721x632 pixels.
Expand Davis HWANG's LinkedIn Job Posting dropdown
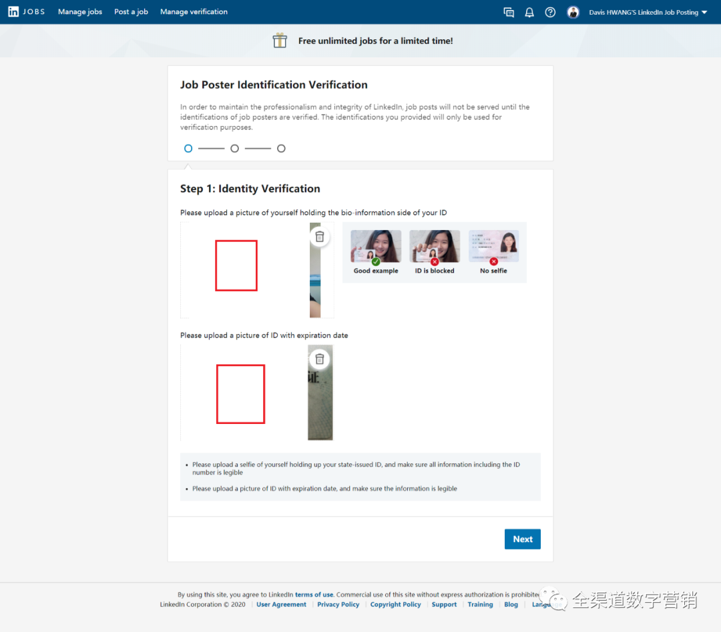tap(648, 12)
